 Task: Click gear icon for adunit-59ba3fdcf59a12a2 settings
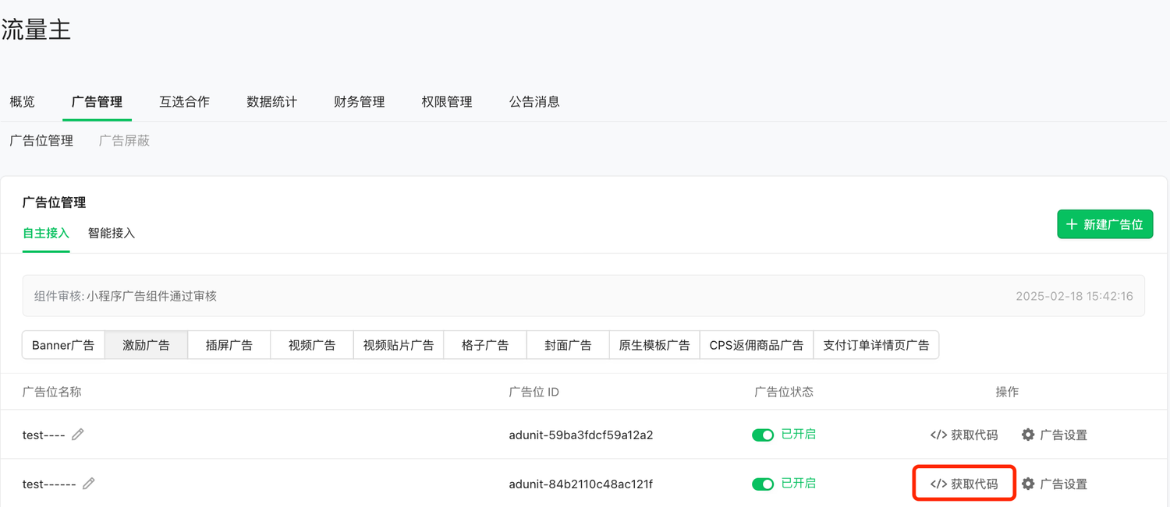(1028, 435)
